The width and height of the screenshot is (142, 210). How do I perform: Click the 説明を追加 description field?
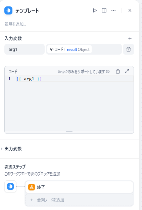click(15, 24)
